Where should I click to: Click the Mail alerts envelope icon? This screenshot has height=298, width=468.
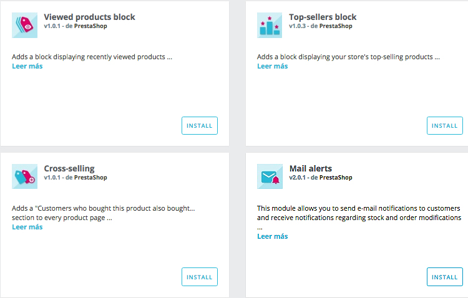pos(270,176)
